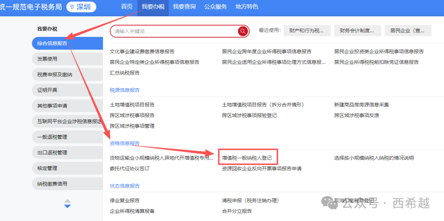Select 出口退税管理 in the sidebar

67,152
